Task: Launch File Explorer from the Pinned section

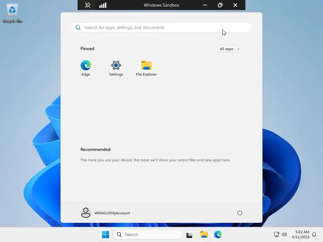Action: [146, 68]
